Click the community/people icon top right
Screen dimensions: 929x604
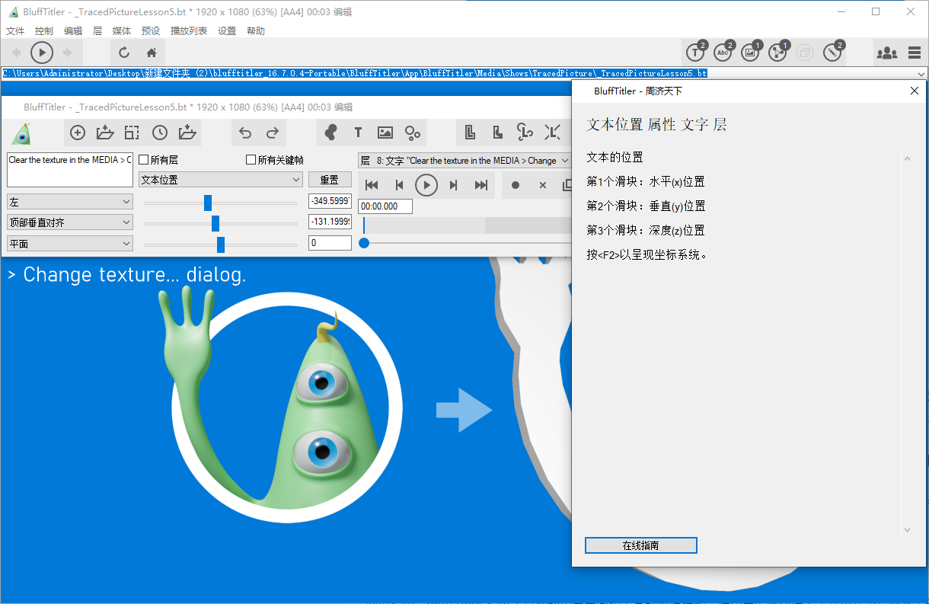click(x=887, y=53)
